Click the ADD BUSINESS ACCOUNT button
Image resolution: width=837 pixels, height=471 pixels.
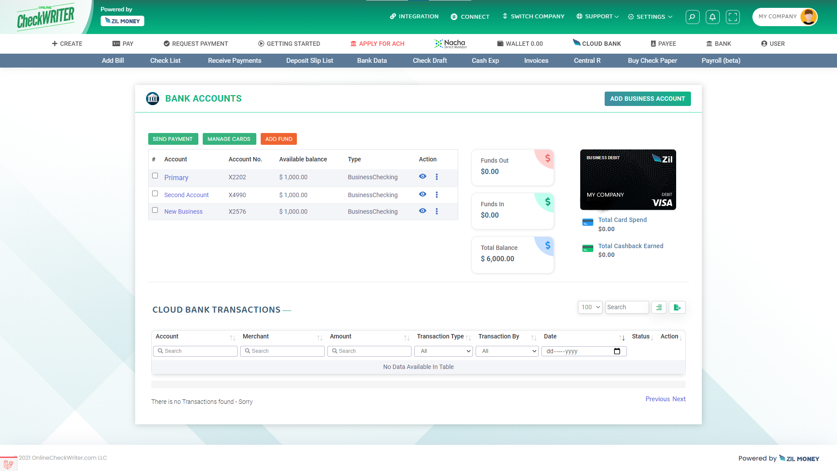click(x=647, y=99)
